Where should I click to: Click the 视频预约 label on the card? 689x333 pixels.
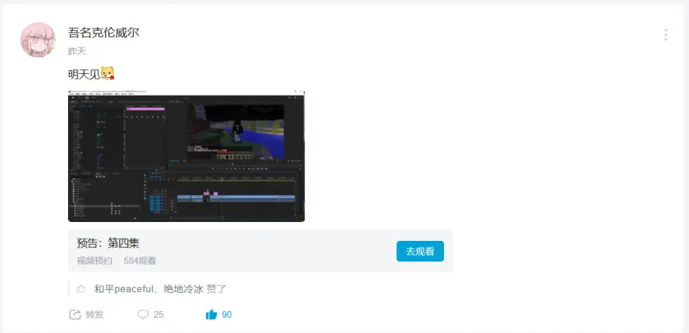(94, 261)
